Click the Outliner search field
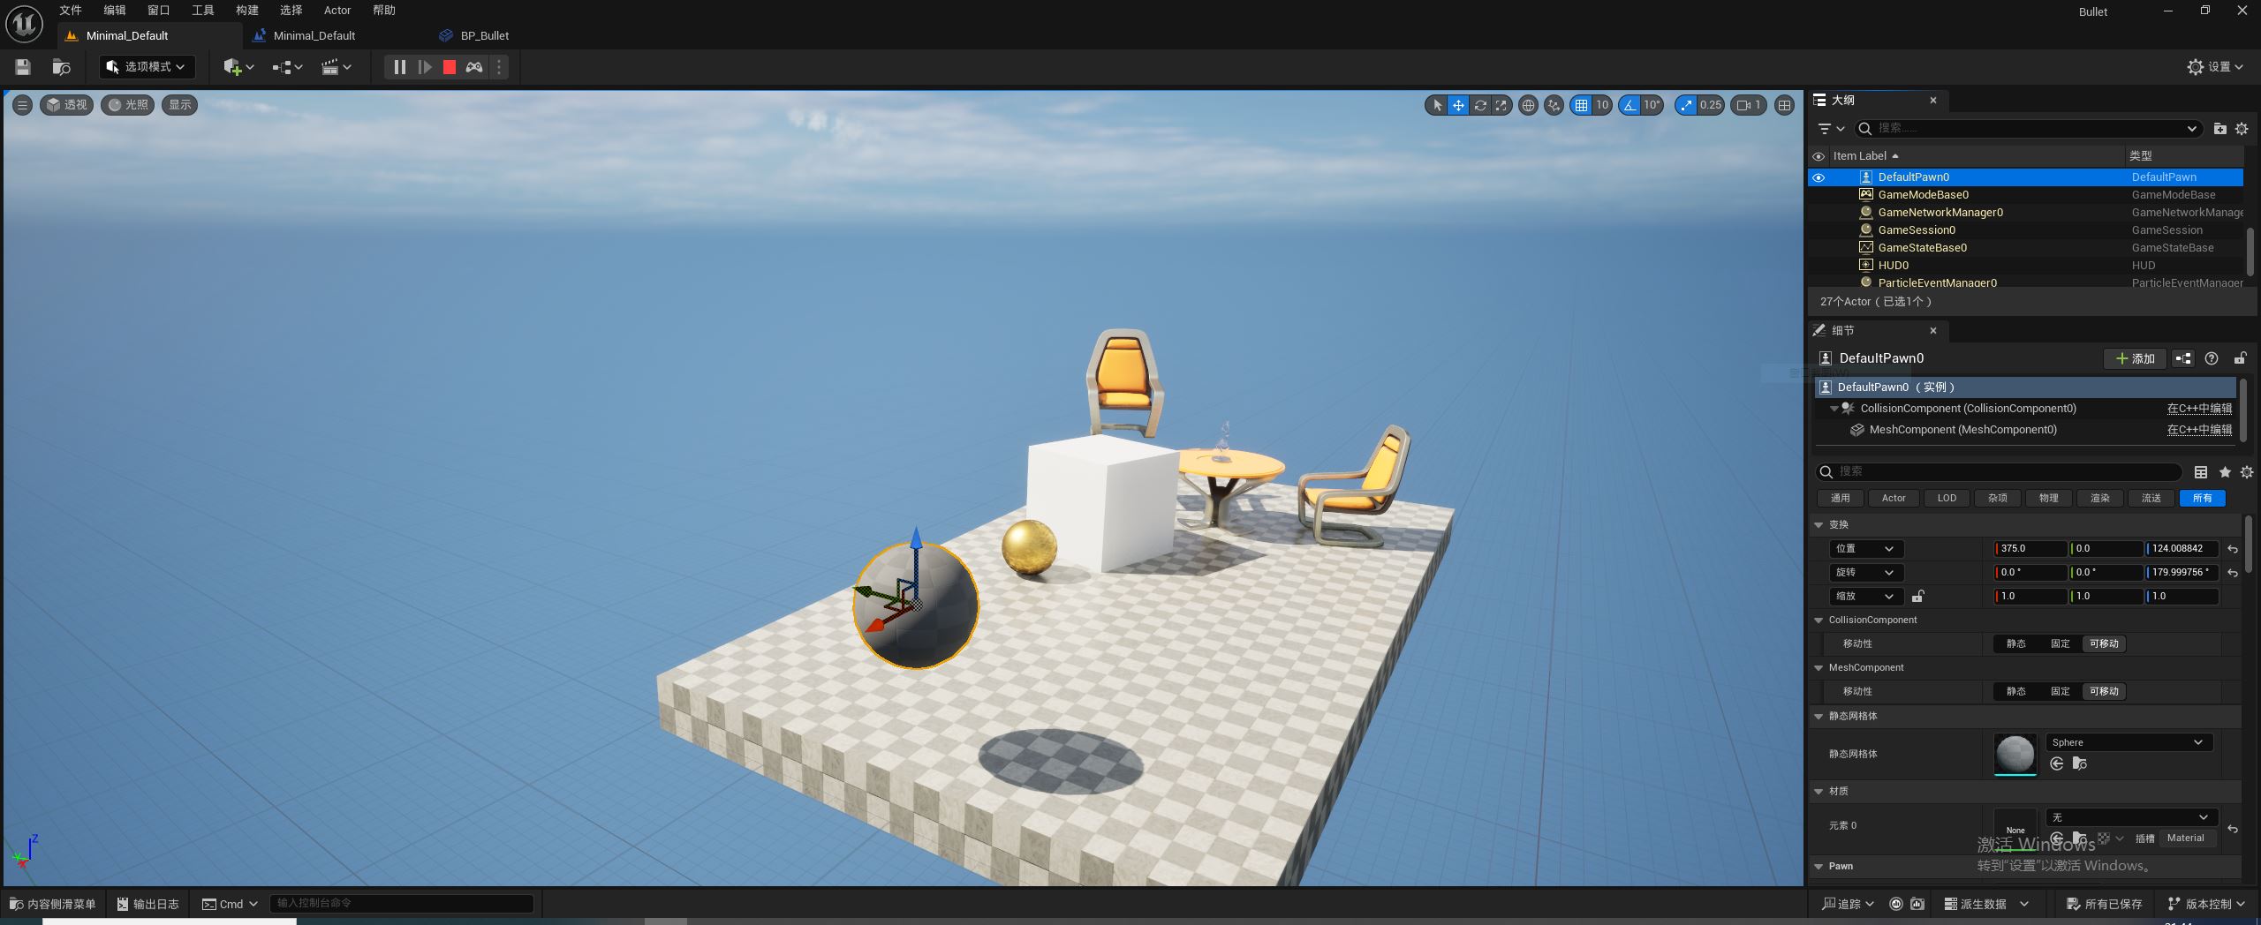The image size is (2261, 925). [2028, 129]
